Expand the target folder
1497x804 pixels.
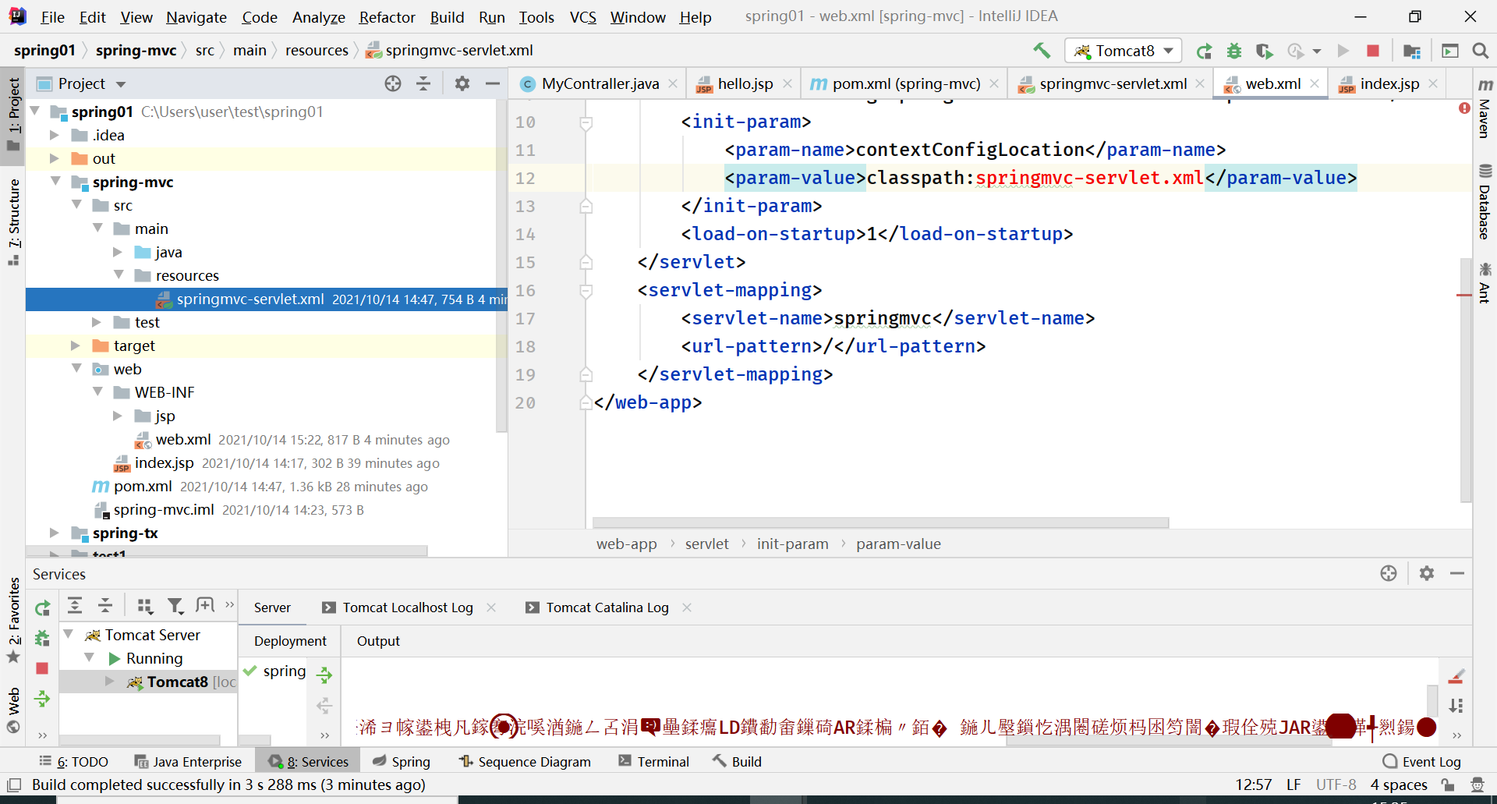pos(76,345)
